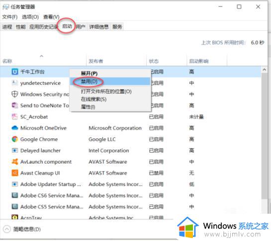
Task: Click the Send to OneNote icon
Action: coord(15,105)
